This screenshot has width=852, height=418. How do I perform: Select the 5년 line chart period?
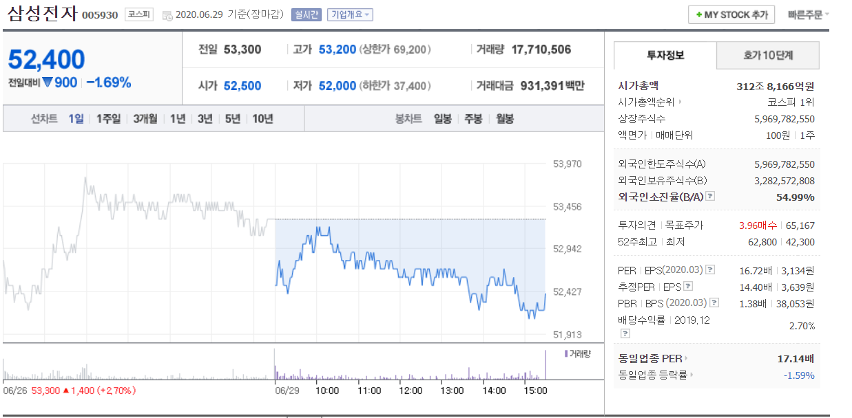coord(233,119)
